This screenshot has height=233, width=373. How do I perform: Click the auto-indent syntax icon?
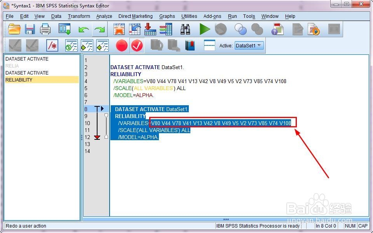click(x=71, y=45)
